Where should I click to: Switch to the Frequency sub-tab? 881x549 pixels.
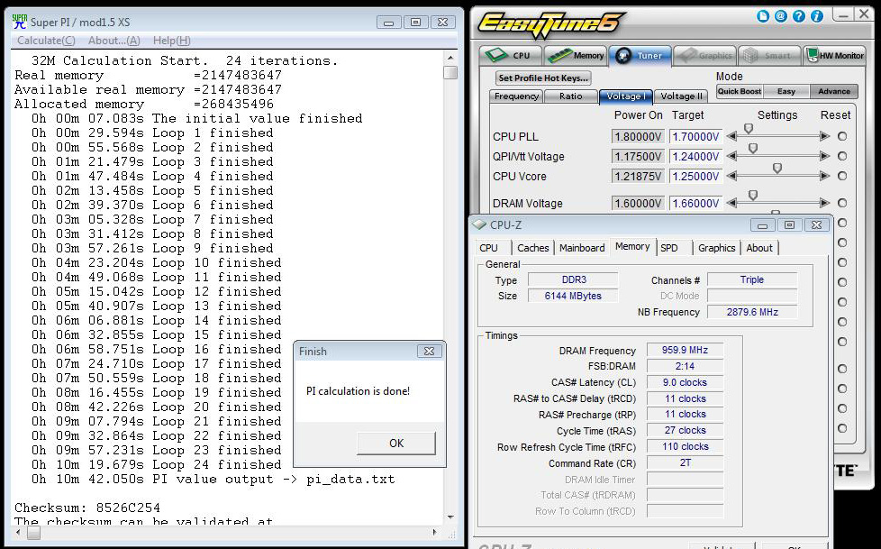pyautogui.click(x=516, y=96)
